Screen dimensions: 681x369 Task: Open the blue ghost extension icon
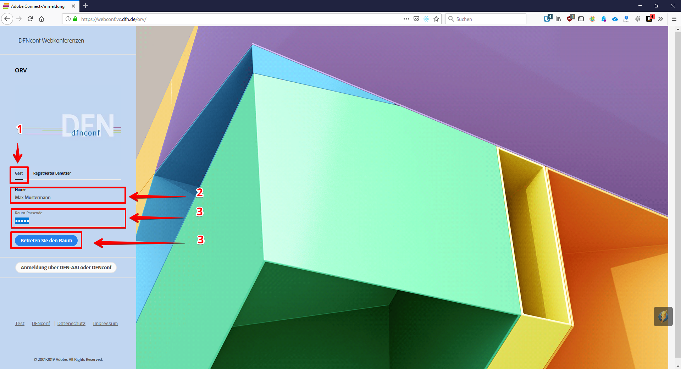pyautogui.click(x=604, y=19)
